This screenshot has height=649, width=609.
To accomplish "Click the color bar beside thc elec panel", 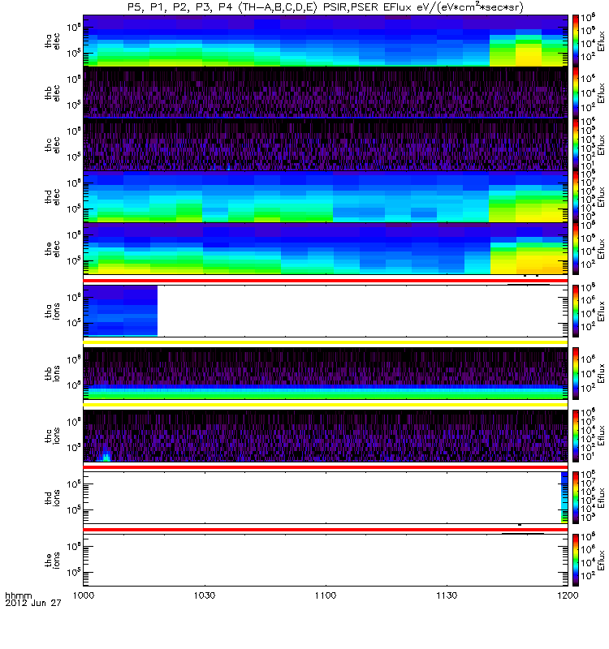I will 576,144.
